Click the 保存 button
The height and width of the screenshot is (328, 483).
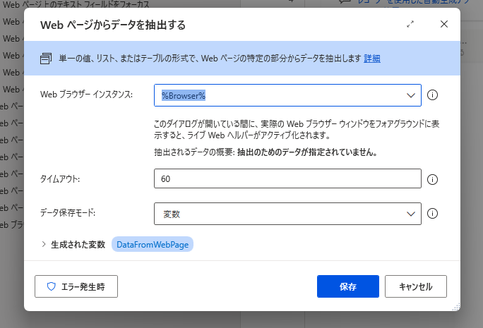(347, 286)
